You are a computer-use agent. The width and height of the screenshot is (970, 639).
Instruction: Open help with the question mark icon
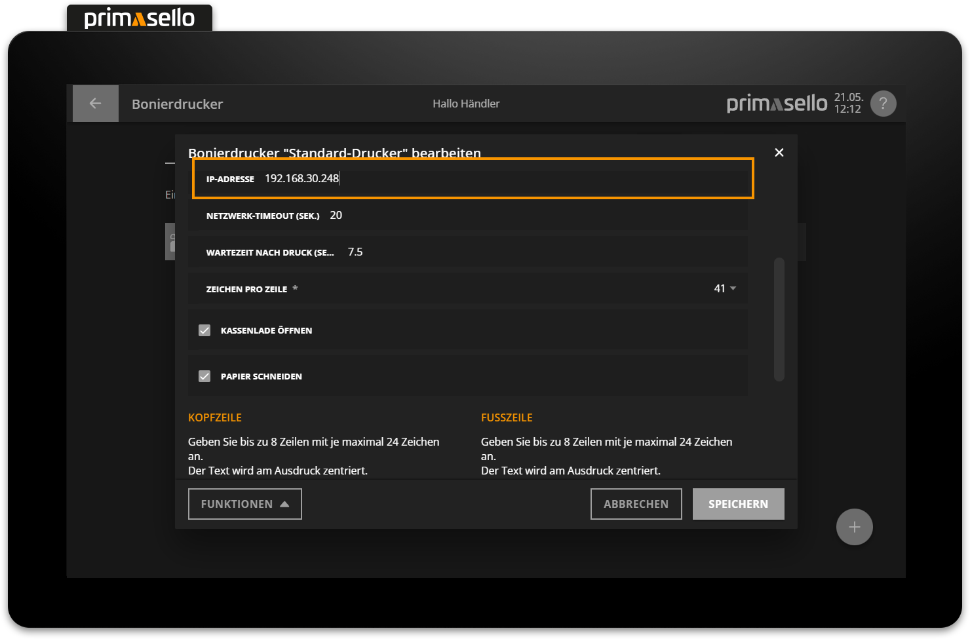tap(883, 104)
